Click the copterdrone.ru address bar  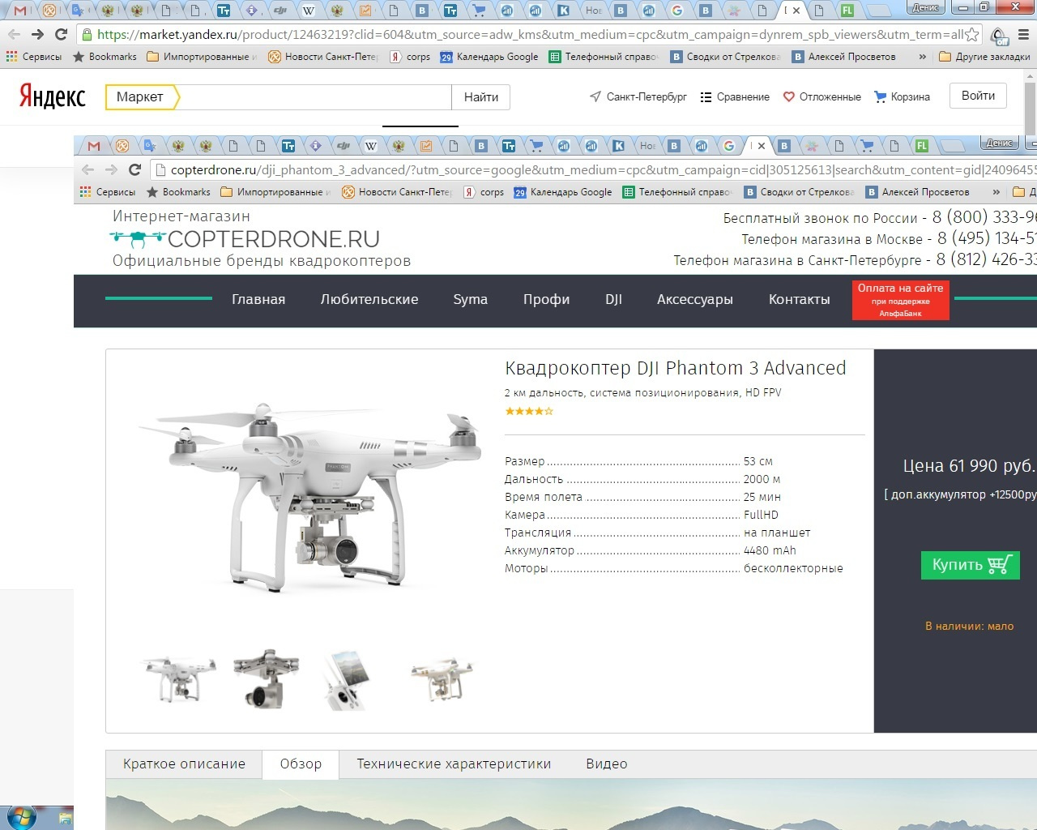pyautogui.click(x=594, y=169)
